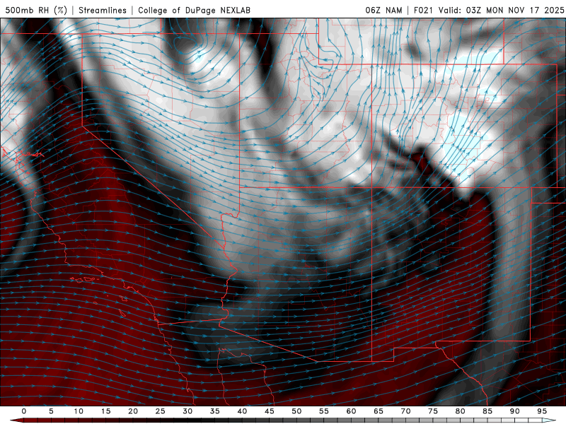Click the 0 label on color scale
The height and width of the screenshot is (424, 566).
click(x=24, y=411)
